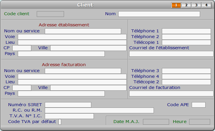Select the Téléphone 2 field
Image resolution: width=215 pixels, height=131 pixels.
coord(186,37)
